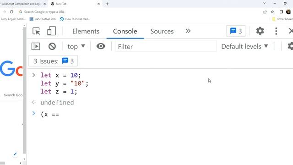
Task: Focus the Filter input field
Action: (x=166, y=46)
